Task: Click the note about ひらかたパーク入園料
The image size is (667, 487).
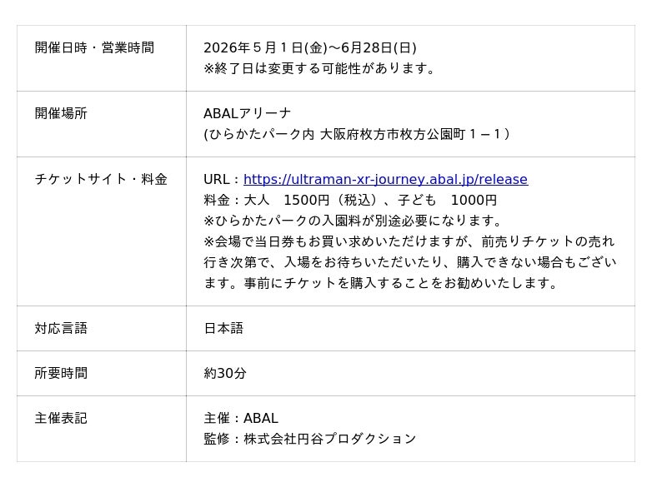Action: click(x=355, y=221)
